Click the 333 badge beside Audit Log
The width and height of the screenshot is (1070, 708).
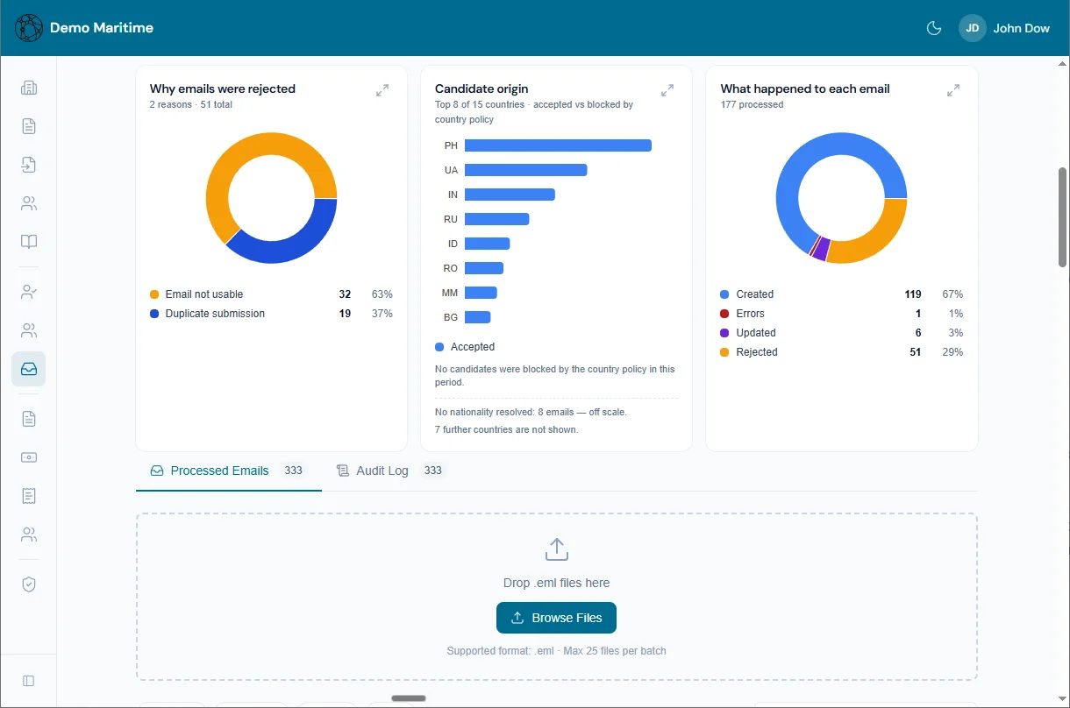pos(432,471)
